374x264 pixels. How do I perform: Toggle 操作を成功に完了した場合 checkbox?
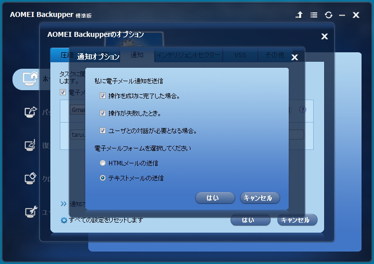pyautogui.click(x=103, y=96)
